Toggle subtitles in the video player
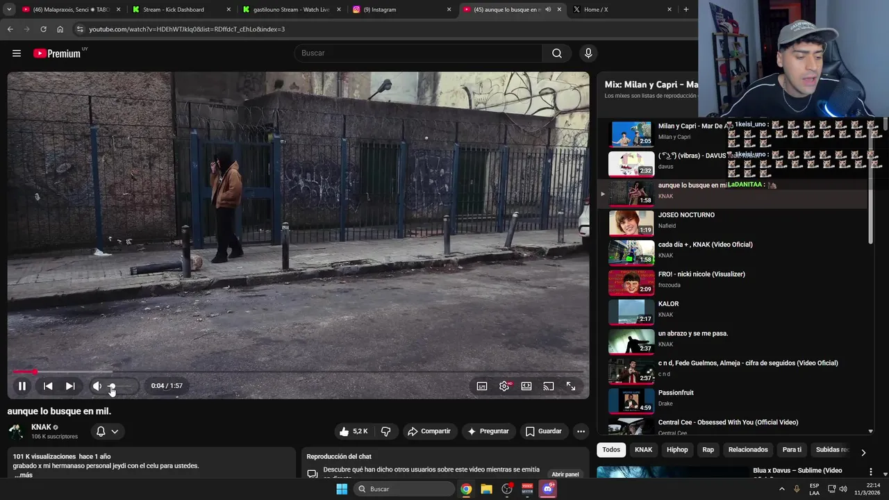This screenshot has height=500, width=889. pyautogui.click(x=482, y=386)
